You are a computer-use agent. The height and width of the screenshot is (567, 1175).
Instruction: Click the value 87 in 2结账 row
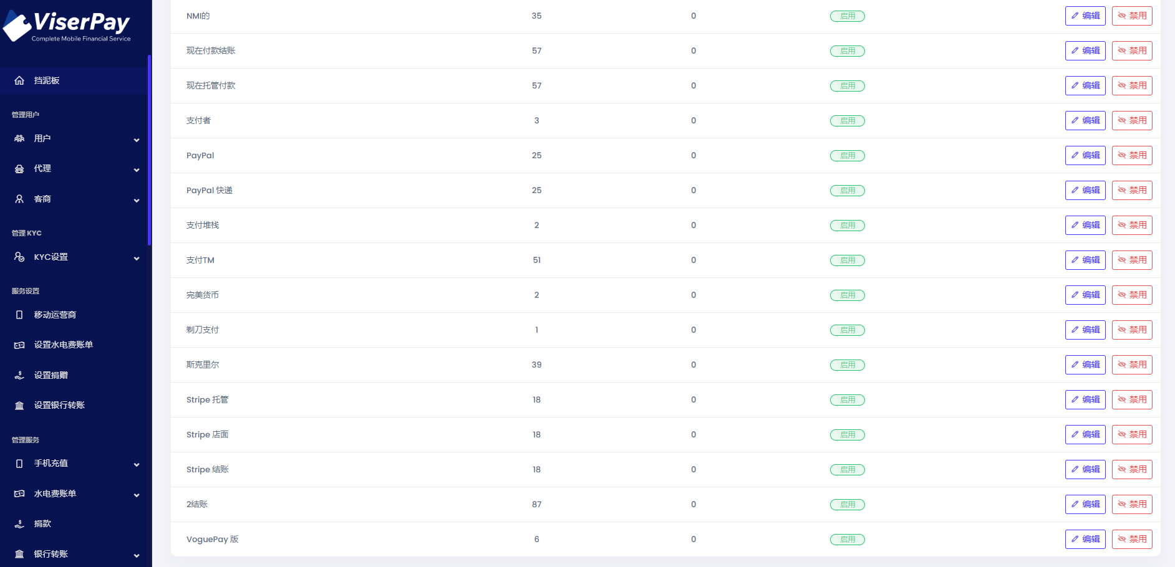(536, 504)
